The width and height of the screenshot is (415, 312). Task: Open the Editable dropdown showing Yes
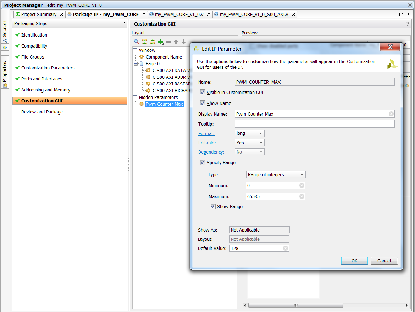click(250, 143)
